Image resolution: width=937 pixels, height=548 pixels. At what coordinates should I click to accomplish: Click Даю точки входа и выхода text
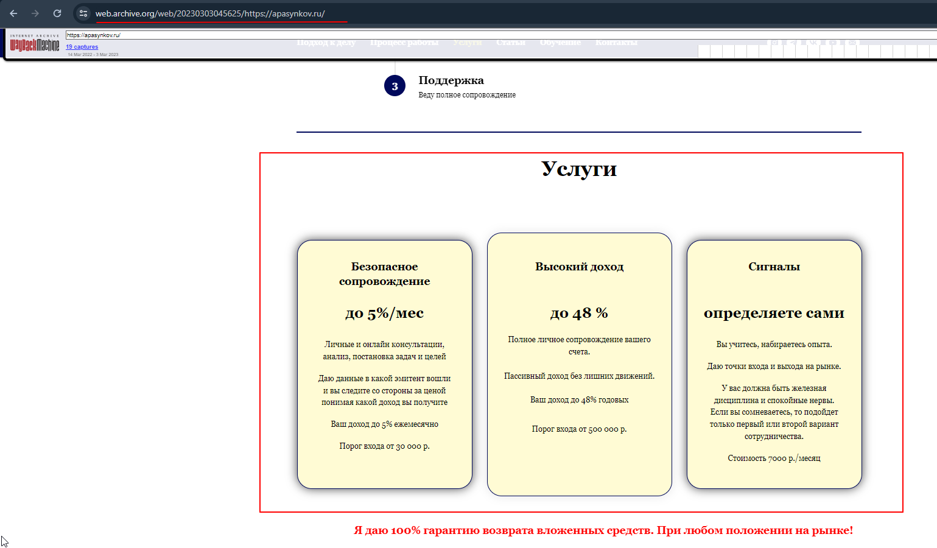point(774,367)
